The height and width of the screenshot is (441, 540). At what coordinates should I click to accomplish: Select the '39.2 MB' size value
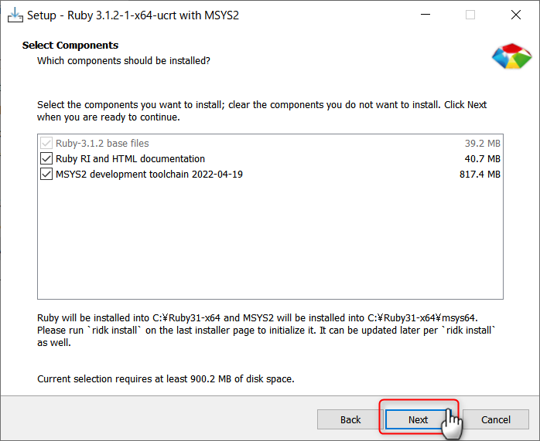coord(482,144)
